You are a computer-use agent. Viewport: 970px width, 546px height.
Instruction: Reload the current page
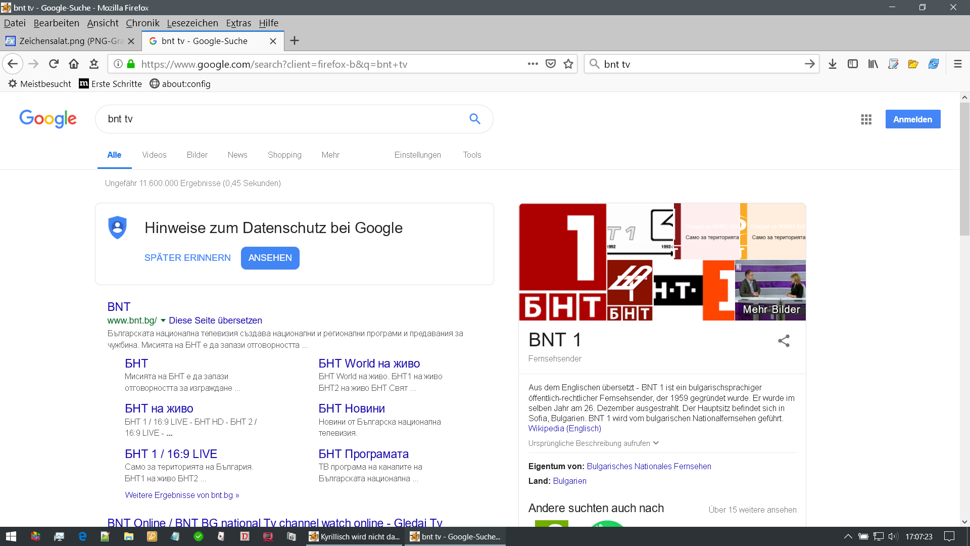54,64
